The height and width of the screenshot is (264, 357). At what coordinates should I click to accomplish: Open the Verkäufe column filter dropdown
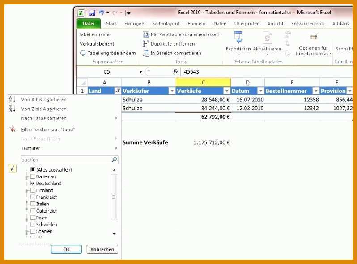tap(227, 91)
